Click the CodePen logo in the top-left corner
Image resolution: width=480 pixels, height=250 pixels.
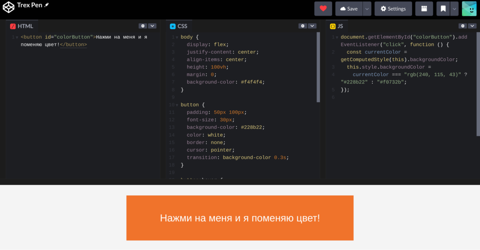(8, 7)
